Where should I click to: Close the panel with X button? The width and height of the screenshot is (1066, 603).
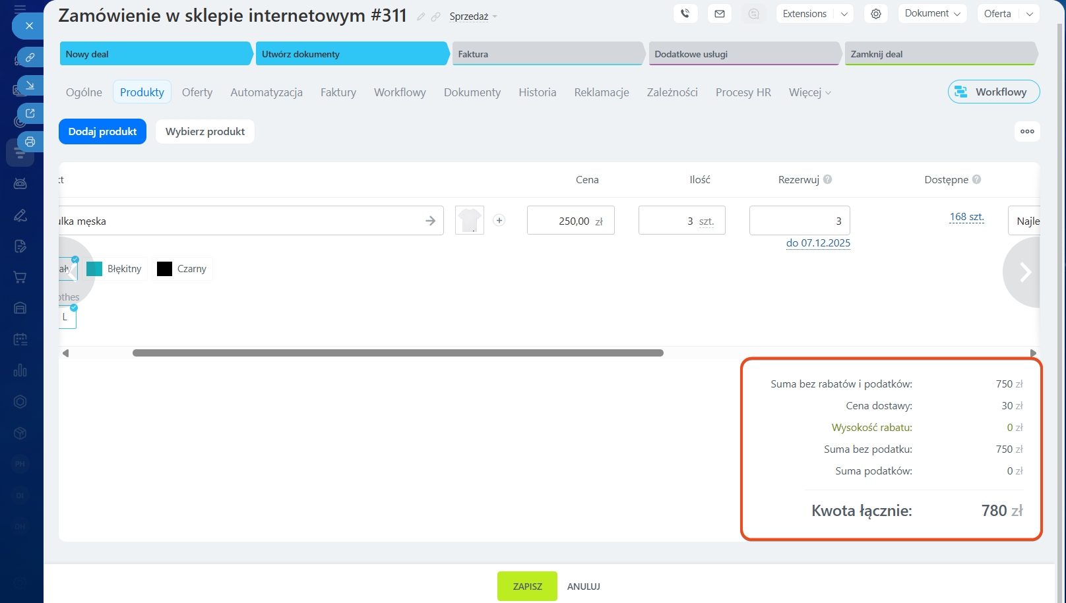[x=29, y=26]
